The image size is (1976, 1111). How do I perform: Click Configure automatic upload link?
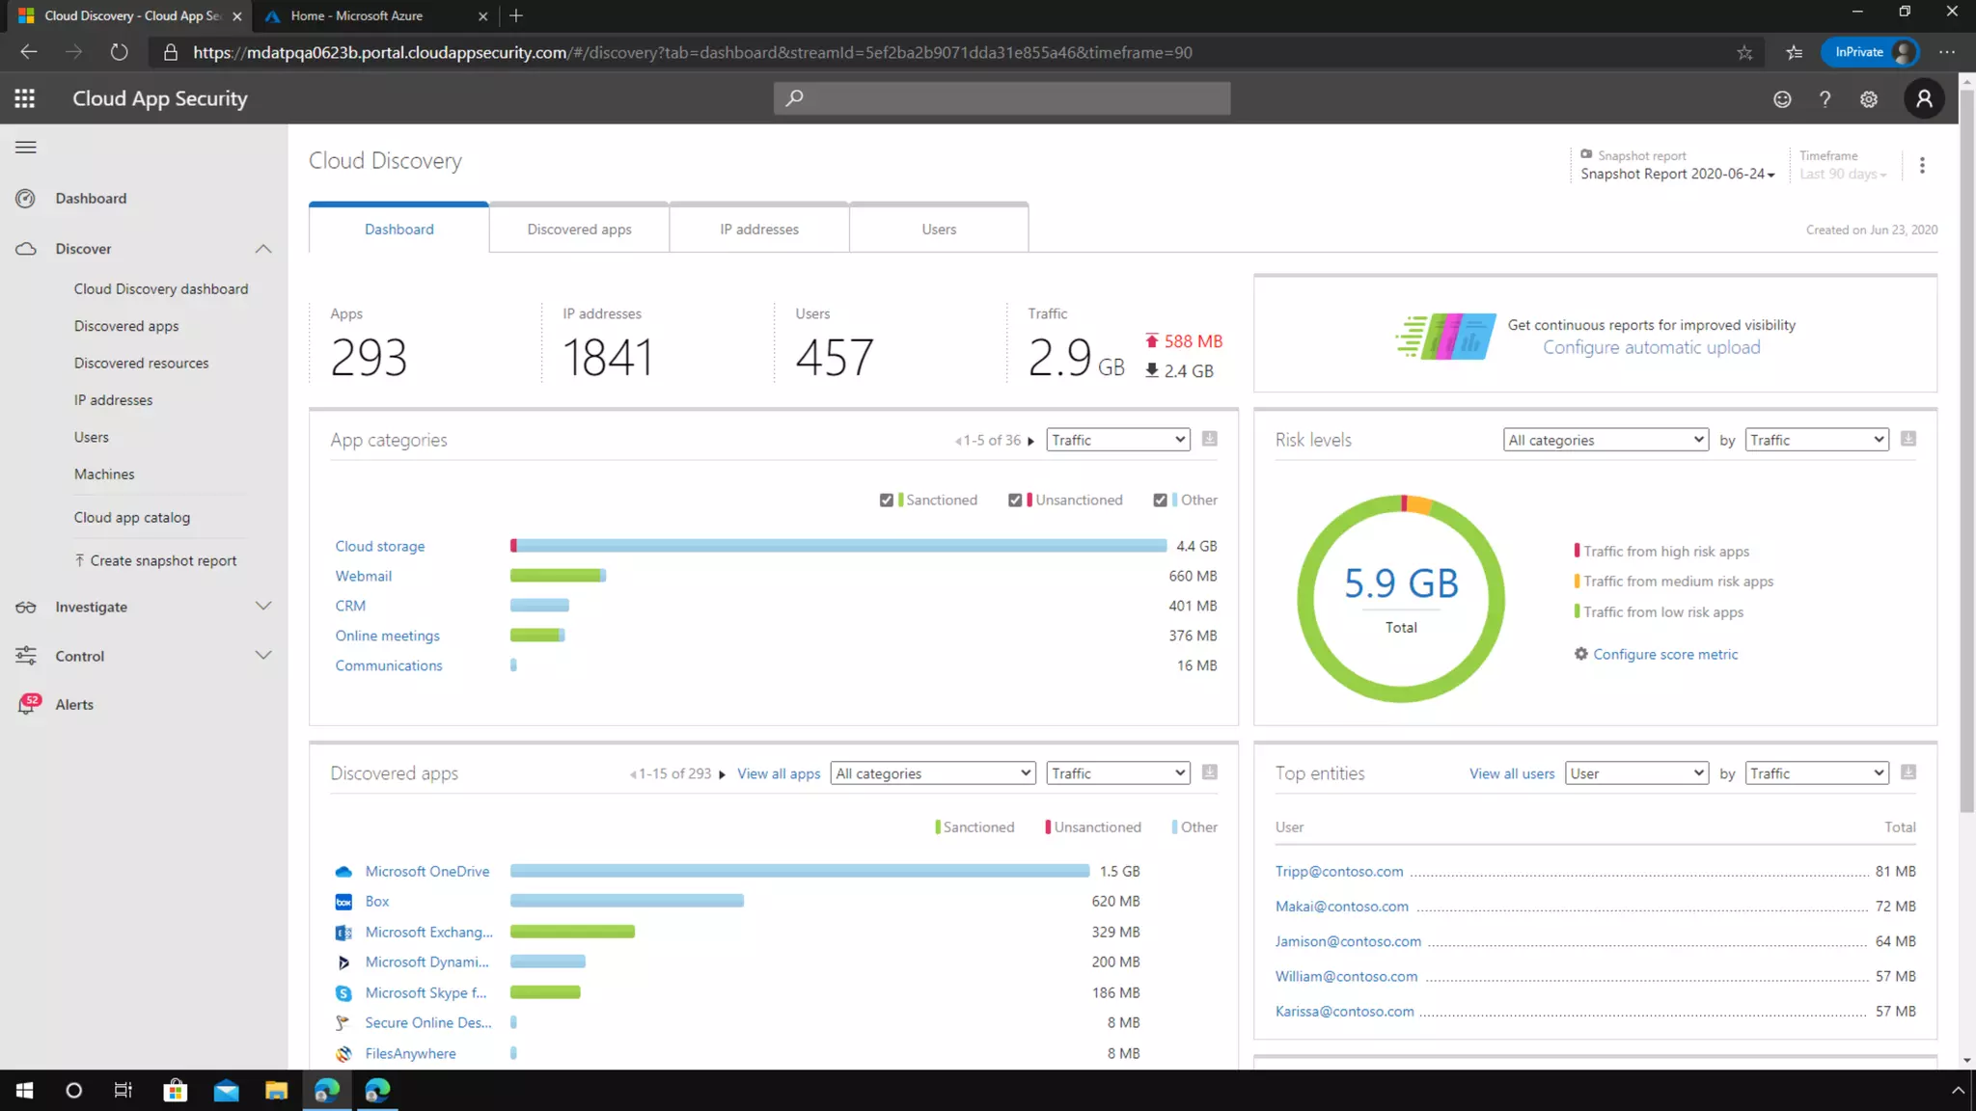click(x=1651, y=348)
